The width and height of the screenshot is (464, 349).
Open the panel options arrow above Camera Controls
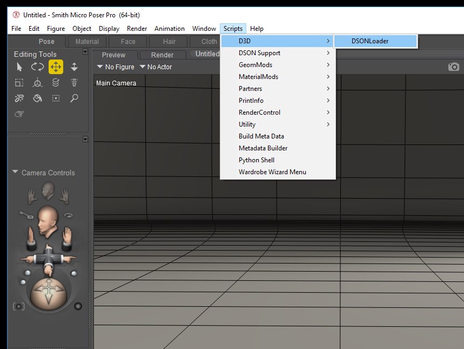coord(85,139)
